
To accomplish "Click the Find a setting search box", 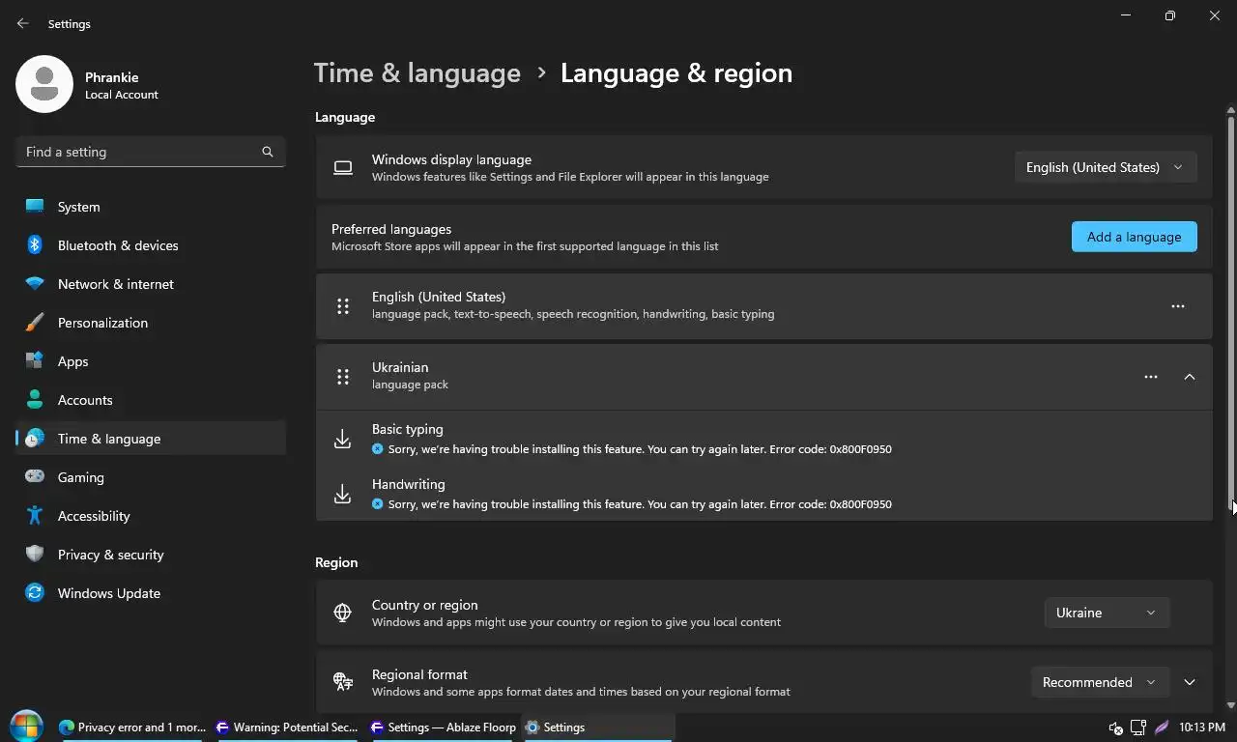I will (x=140, y=152).
